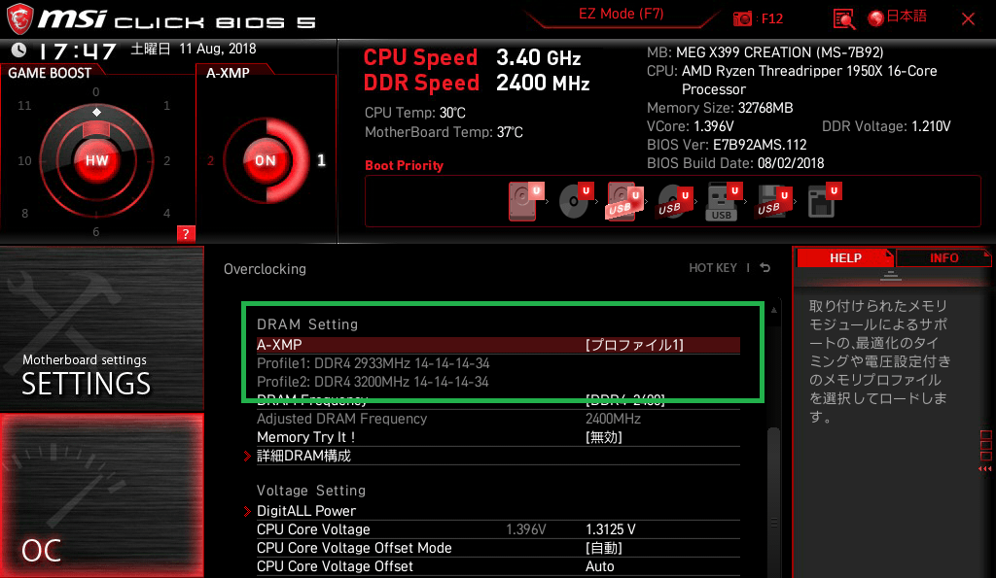Screen dimensions: 996x578
Task: Change language via the globe 日本語 icon
Action: [897, 17]
